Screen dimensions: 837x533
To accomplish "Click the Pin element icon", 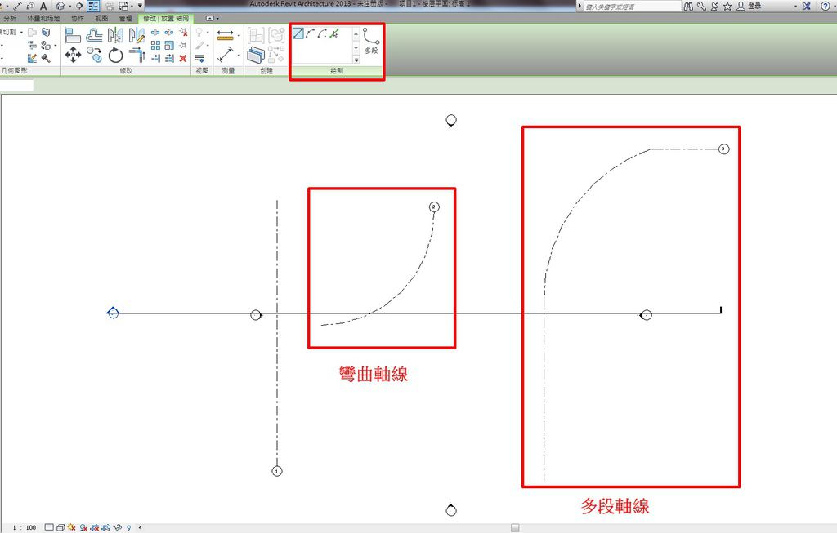I will [x=182, y=45].
